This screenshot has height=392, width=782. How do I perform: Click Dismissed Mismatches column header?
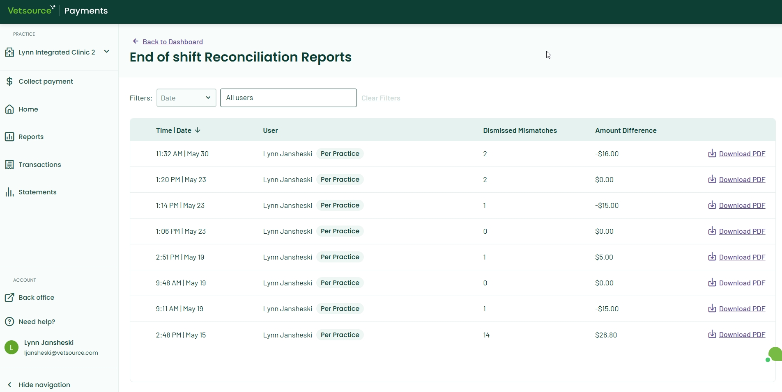520,130
